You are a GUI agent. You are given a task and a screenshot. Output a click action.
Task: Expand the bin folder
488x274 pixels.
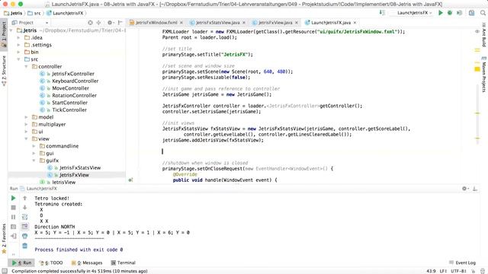[x=19, y=52]
